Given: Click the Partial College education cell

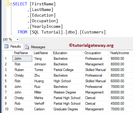Looking at the screenshot, I should [67, 70].
